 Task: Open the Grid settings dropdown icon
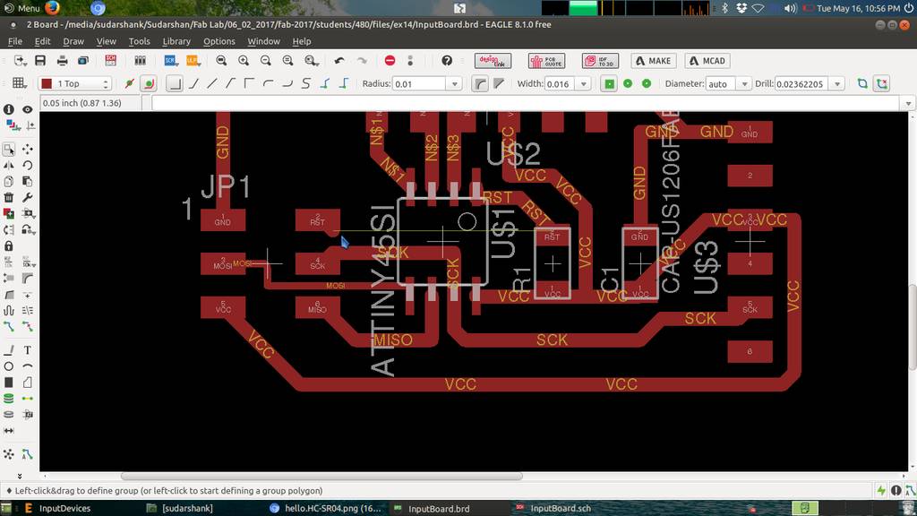[x=20, y=83]
